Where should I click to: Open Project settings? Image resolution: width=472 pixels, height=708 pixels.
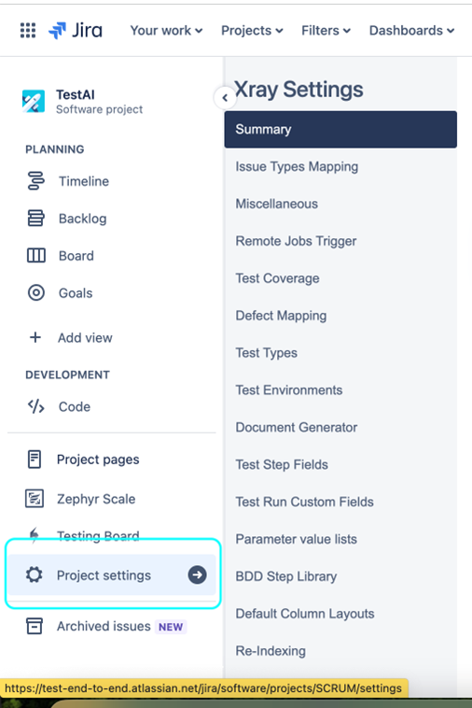point(112,574)
